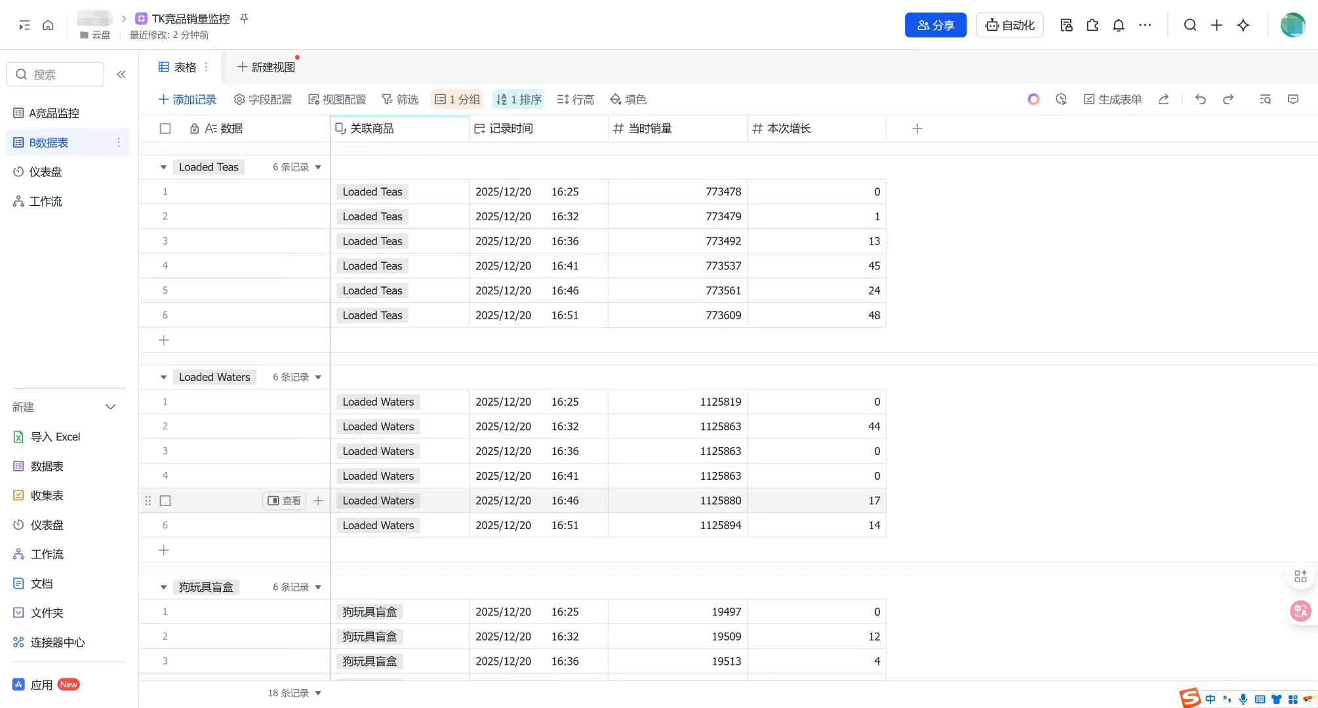Check the hovered Loaded Waters row checkbox
Screen dimensions: 1318x708
click(x=165, y=501)
